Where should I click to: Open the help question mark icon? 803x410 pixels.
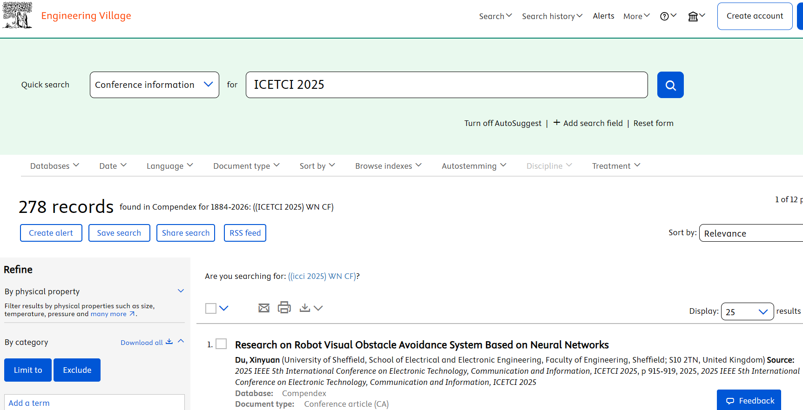click(668, 16)
